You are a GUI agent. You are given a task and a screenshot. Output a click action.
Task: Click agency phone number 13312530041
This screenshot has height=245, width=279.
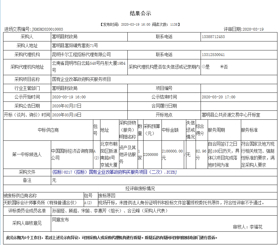[213, 55]
